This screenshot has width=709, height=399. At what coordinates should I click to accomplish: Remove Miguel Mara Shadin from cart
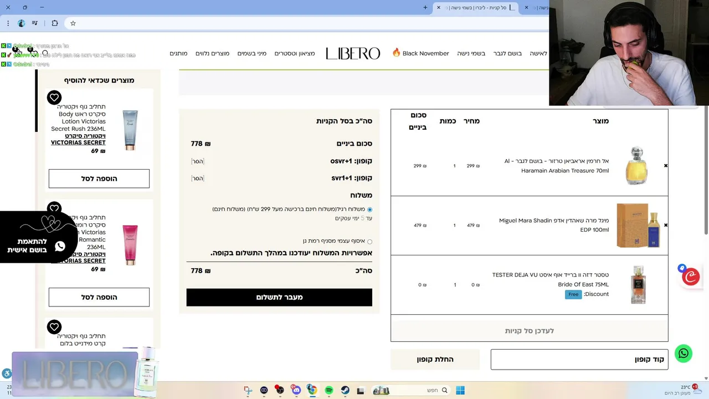pyautogui.click(x=665, y=225)
